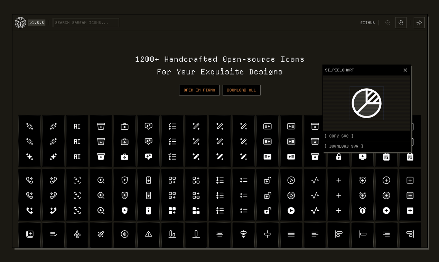439x262 pixels.
Task: Select the bullseye target icon
Action: (125, 234)
